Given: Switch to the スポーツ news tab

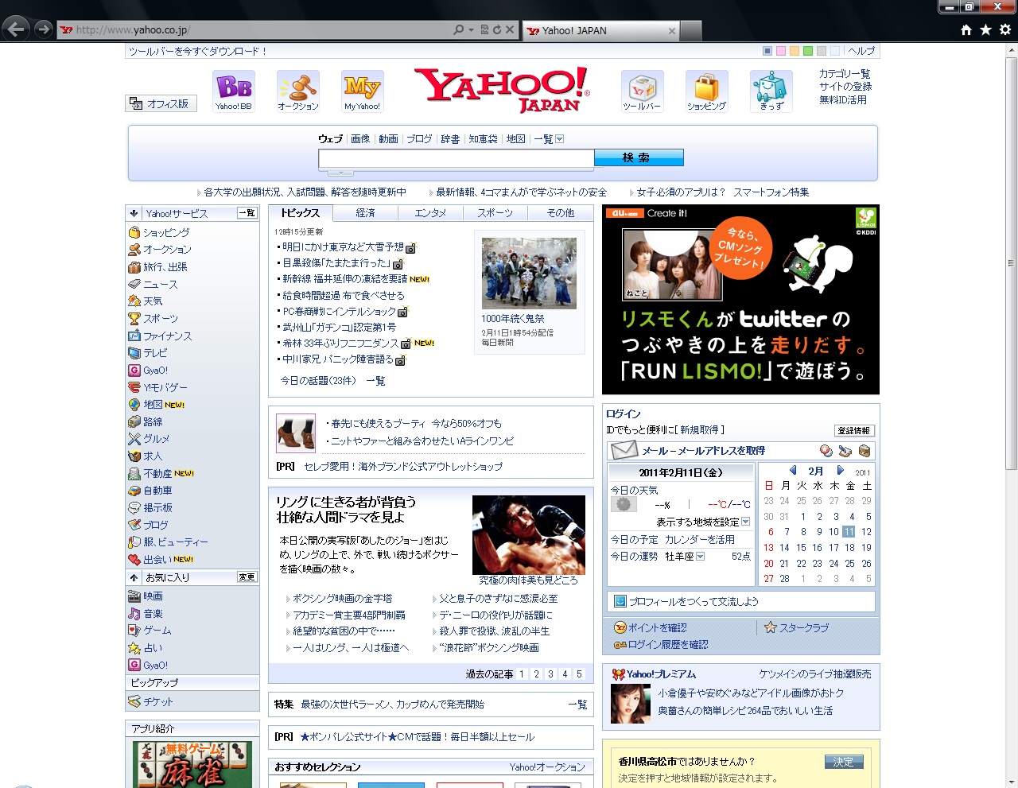Looking at the screenshot, I should point(495,213).
